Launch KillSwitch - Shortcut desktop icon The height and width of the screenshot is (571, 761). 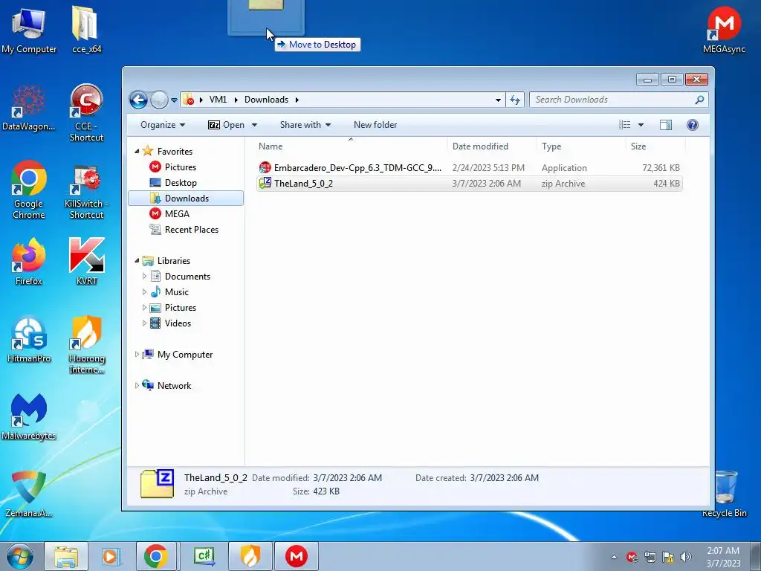(86, 193)
